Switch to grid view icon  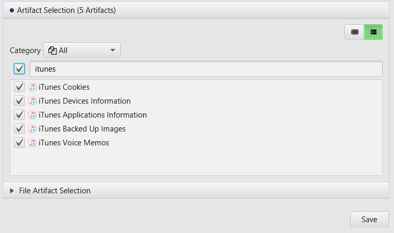(354, 32)
